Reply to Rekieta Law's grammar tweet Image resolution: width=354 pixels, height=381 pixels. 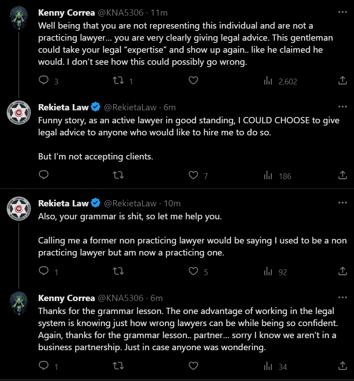point(44,271)
